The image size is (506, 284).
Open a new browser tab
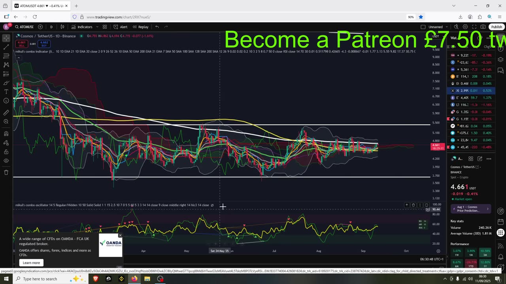76,6
